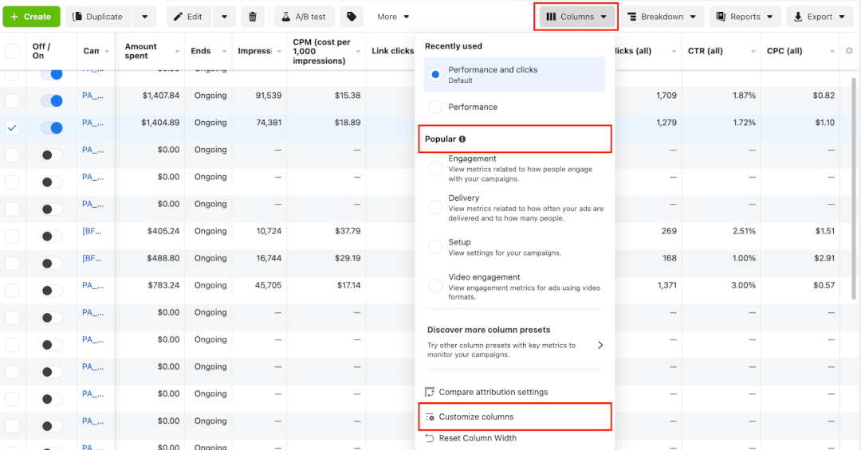Uncheck the $1,404.89 row checkbox

click(x=11, y=128)
